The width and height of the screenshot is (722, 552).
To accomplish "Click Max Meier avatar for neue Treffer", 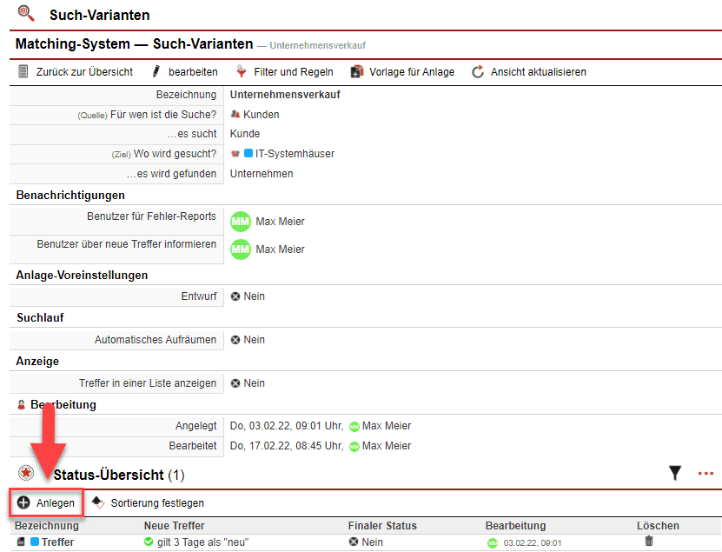I will [240, 249].
